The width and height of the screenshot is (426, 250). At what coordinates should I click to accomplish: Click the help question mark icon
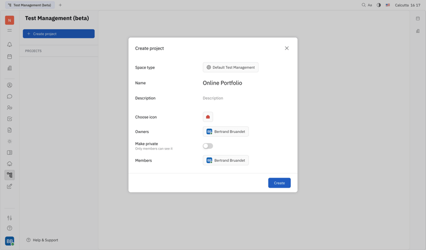[10, 228]
